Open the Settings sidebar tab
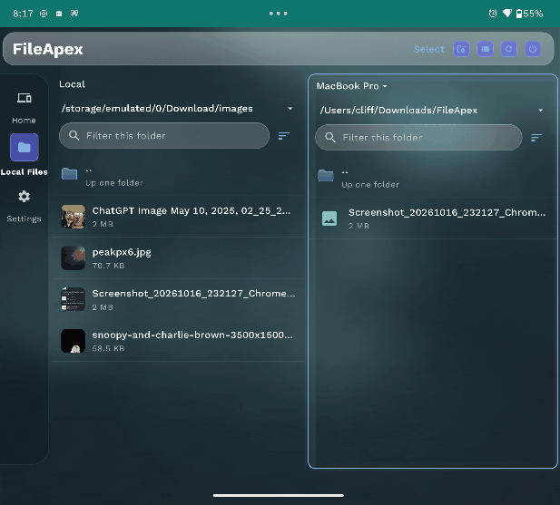Image resolution: width=560 pixels, height=505 pixels. coord(24,206)
